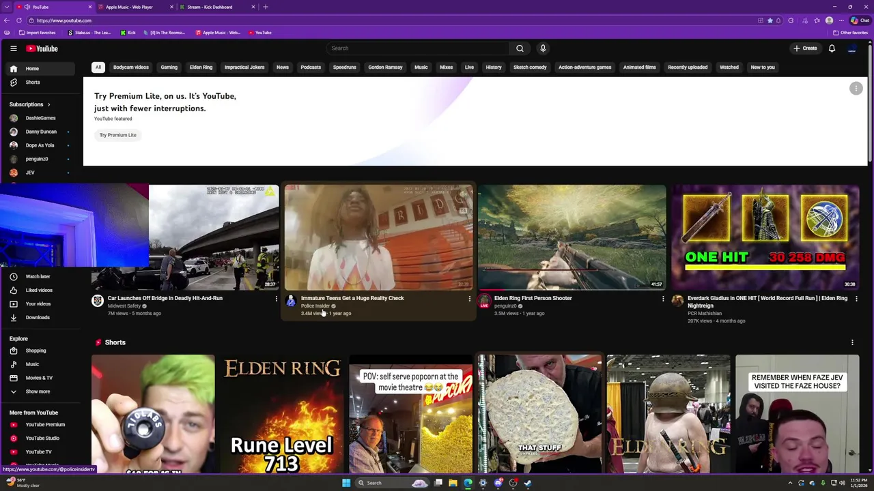This screenshot has height=491, width=874.
Task: Select the Bodycam videos filter chip
Action: pos(131,68)
